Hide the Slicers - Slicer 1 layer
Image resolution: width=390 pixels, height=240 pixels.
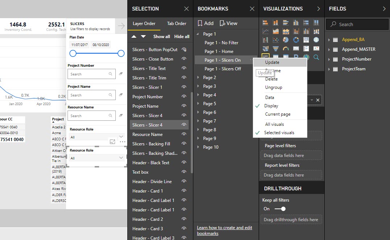point(184,87)
